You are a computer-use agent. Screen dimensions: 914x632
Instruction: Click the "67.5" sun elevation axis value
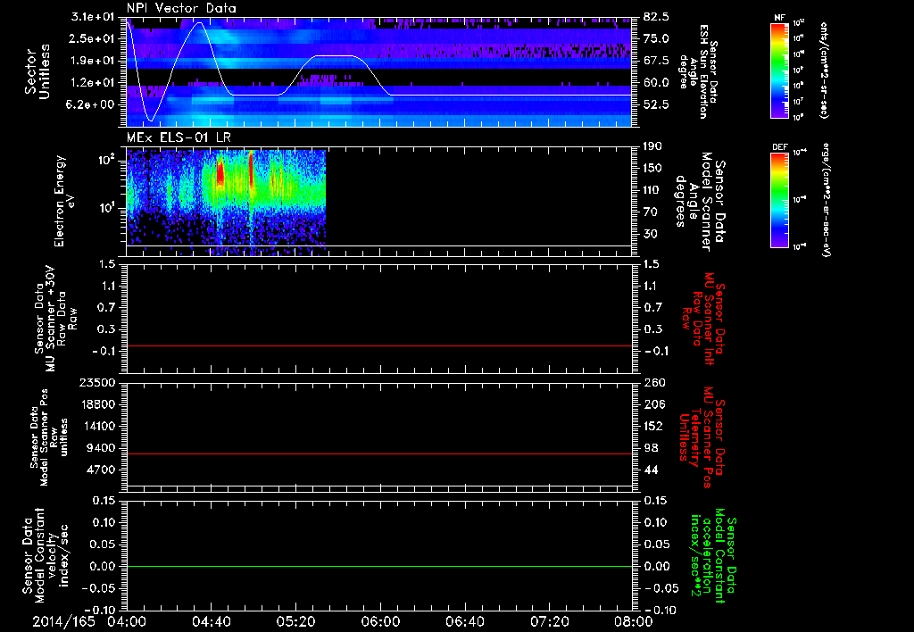[656, 61]
